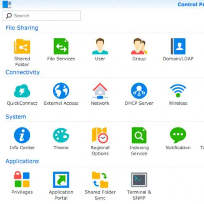Image resolution: width=204 pixels, height=204 pixels.
Task: Open DHCP Server settings
Action: pos(139,91)
